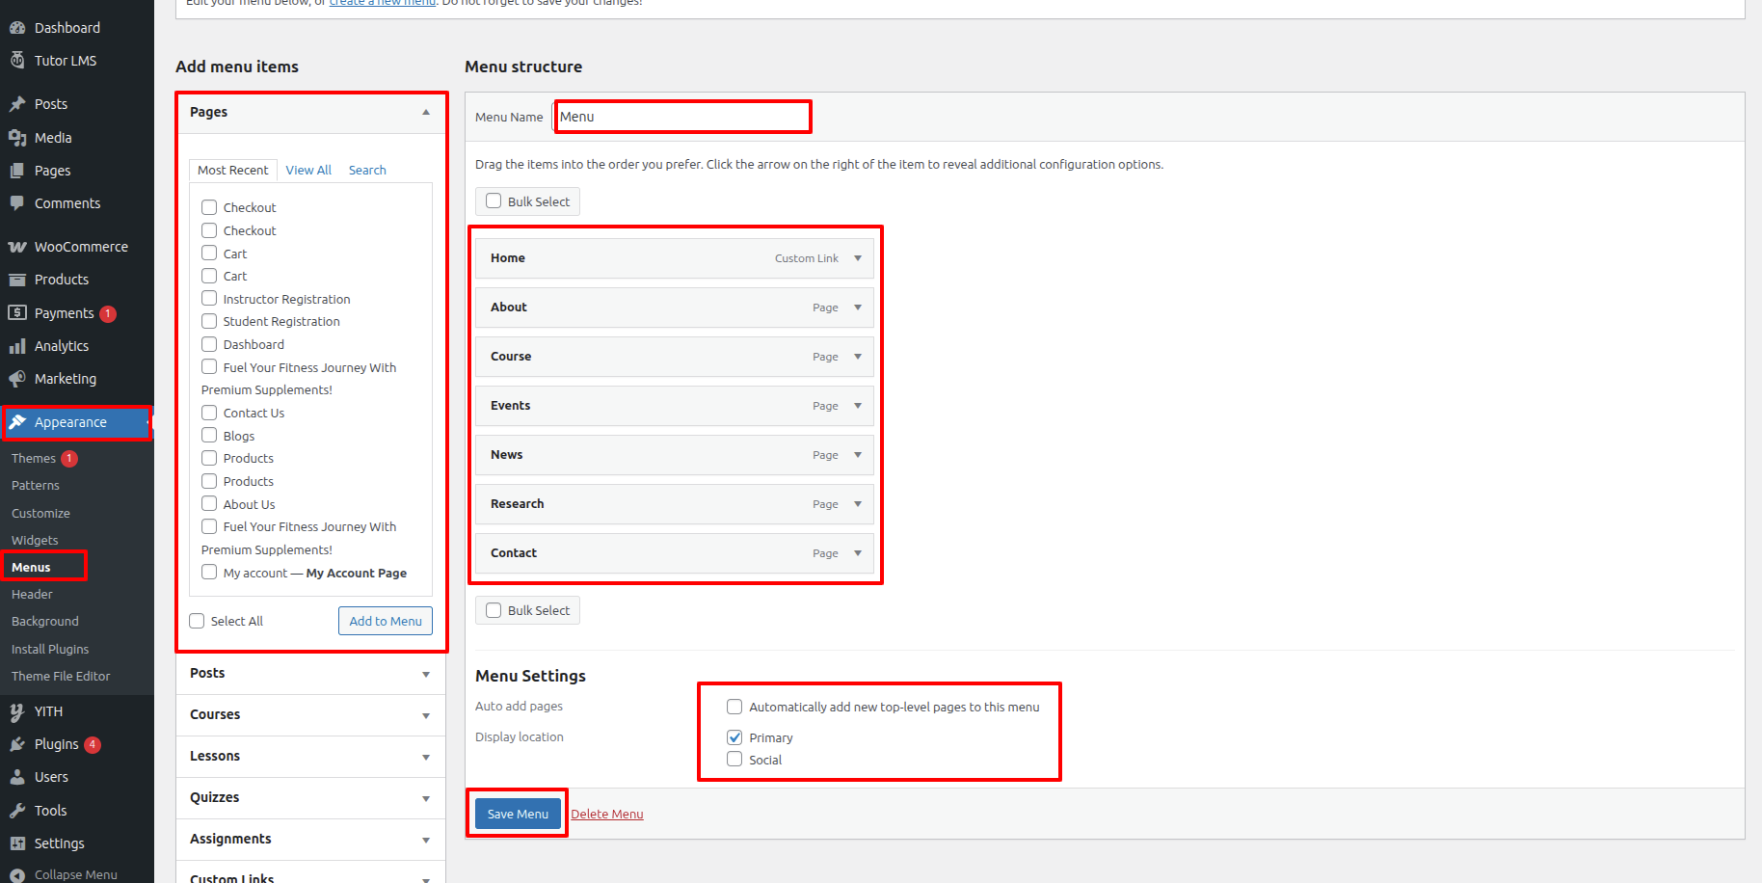Click the Plugins update count badge
Viewport: 1762px width, 883px height.
click(93, 744)
